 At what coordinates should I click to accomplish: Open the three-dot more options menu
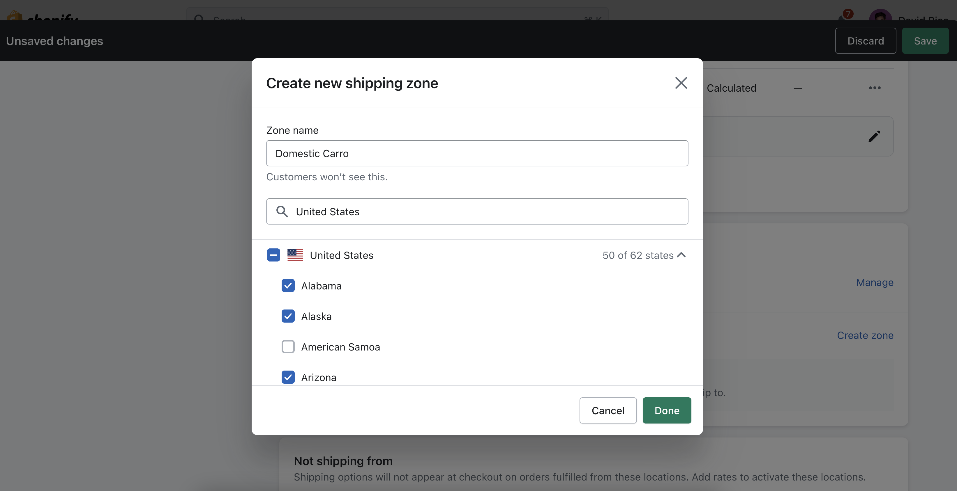[875, 88]
